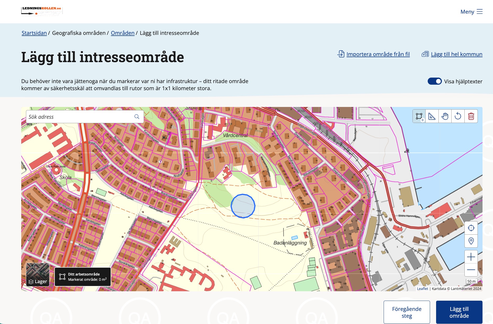493x324 pixels.
Task: Go to Startsidan breadcrumb
Action: pyautogui.click(x=34, y=33)
